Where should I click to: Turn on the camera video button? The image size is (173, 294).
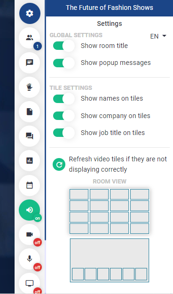30,235
